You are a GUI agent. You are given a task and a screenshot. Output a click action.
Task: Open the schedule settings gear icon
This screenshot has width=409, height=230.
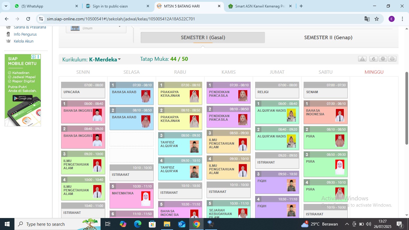pos(382,59)
